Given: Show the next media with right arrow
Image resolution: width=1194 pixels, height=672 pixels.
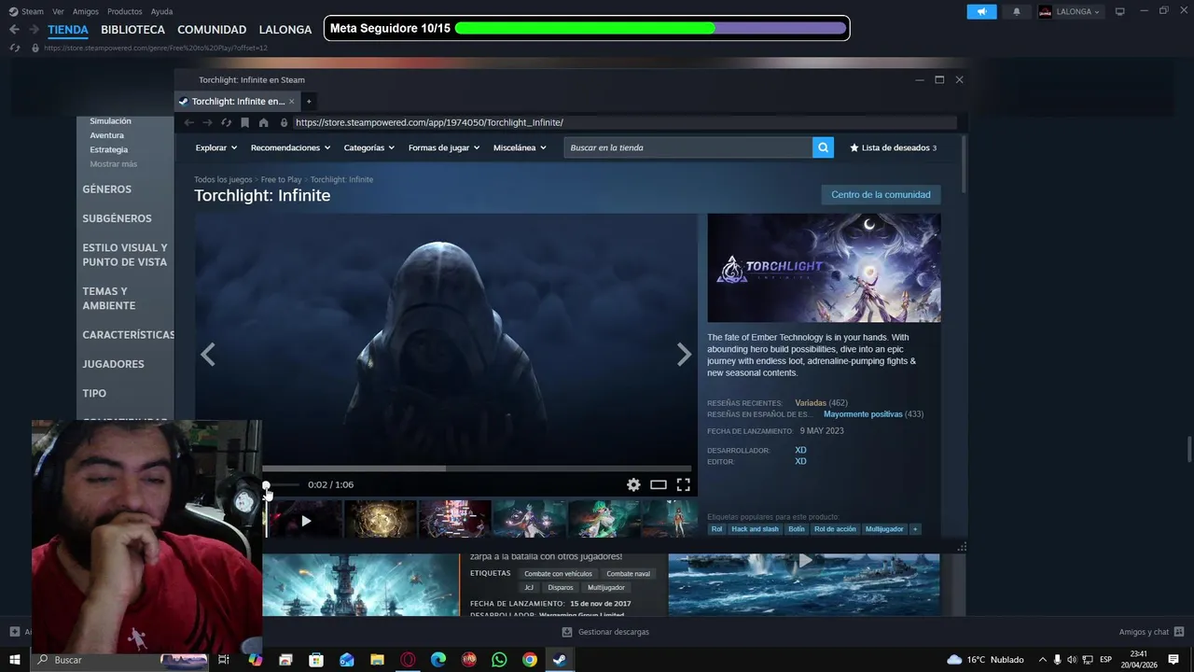Looking at the screenshot, I should [x=684, y=355].
